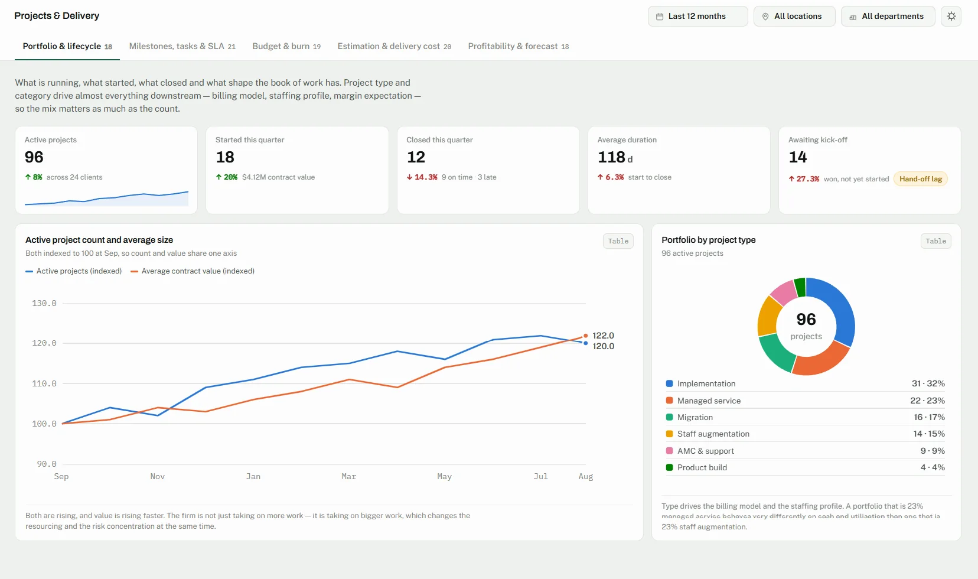
Task: Click the 8% up-arrow indicator
Action: [34, 177]
